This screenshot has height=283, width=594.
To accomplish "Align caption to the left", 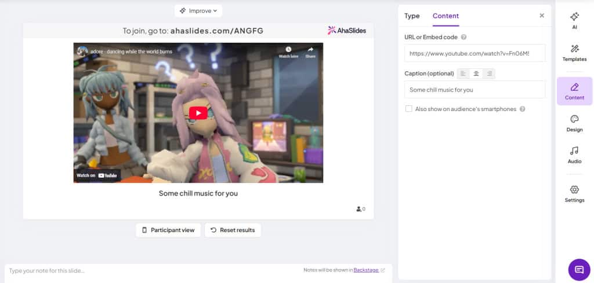I will (x=463, y=73).
